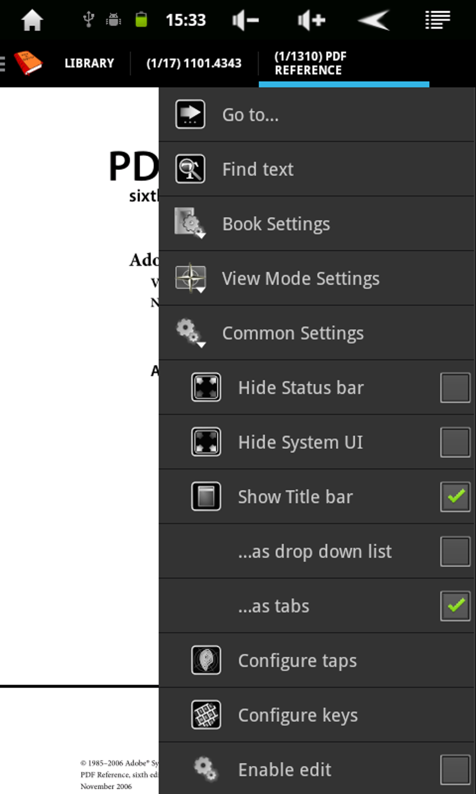Tap the back arrow icon
Viewport: 476px width, 794px height.
click(x=374, y=20)
